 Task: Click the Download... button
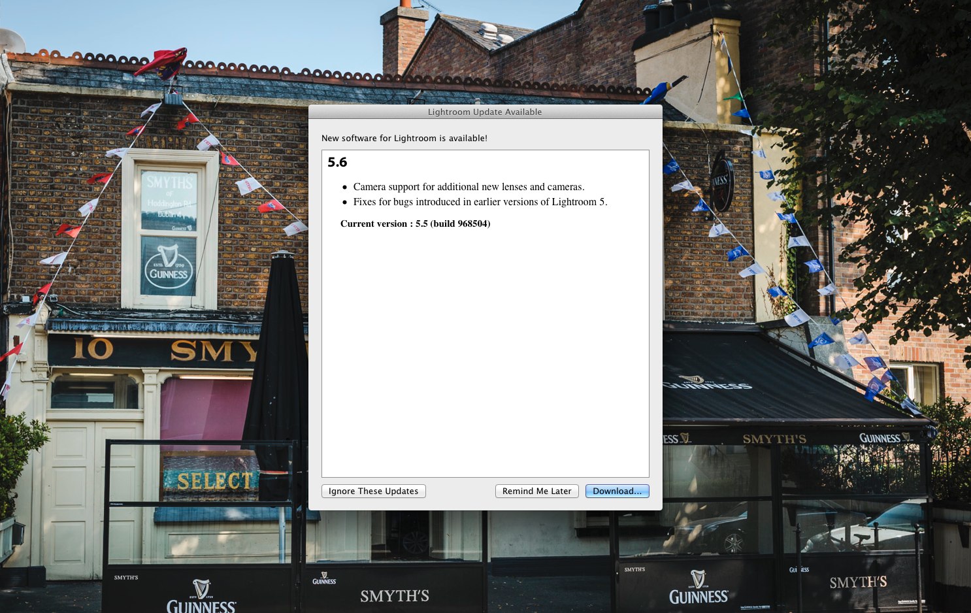pyautogui.click(x=617, y=491)
